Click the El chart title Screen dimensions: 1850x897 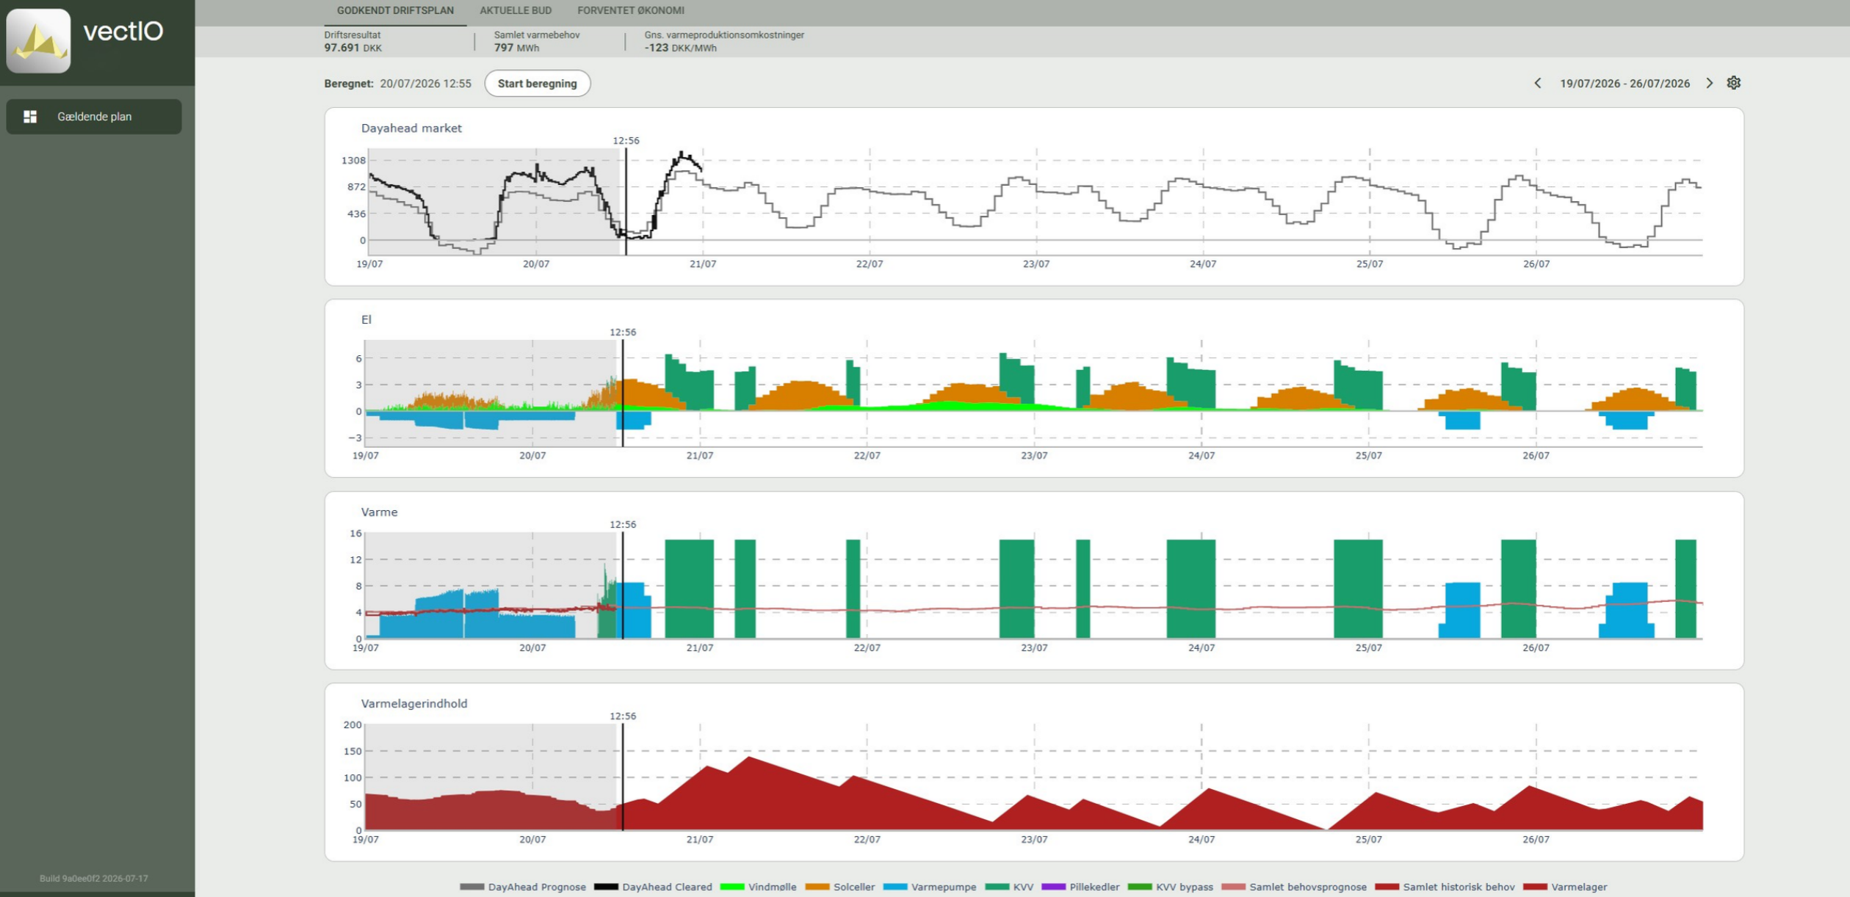[x=366, y=319]
